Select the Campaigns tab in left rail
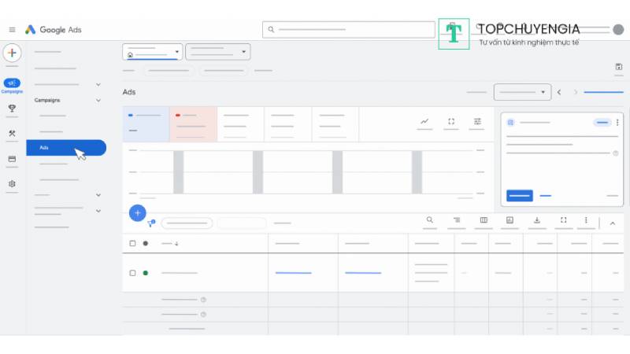 coord(12,85)
